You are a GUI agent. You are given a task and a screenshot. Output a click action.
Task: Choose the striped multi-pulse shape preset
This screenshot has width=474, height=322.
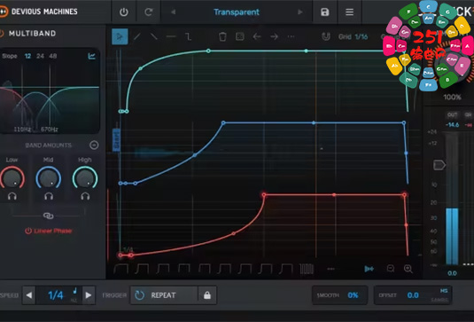(x=307, y=269)
